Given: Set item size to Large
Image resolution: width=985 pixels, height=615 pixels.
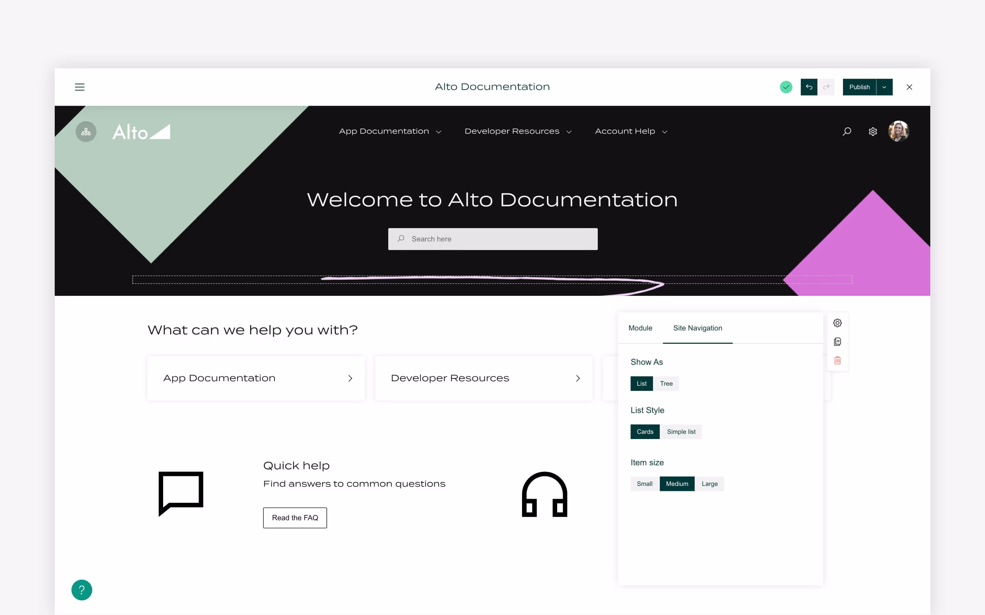Looking at the screenshot, I should [x=709, y=483].
